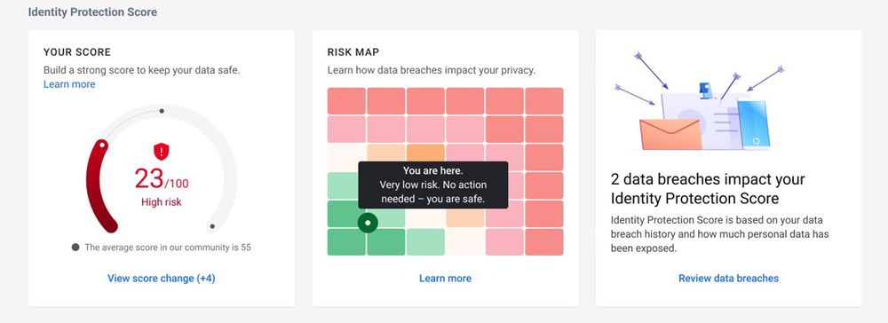Click the blue smartphone illustration
The width and height of the screenshot is (888, 323).
click(753, 124)
